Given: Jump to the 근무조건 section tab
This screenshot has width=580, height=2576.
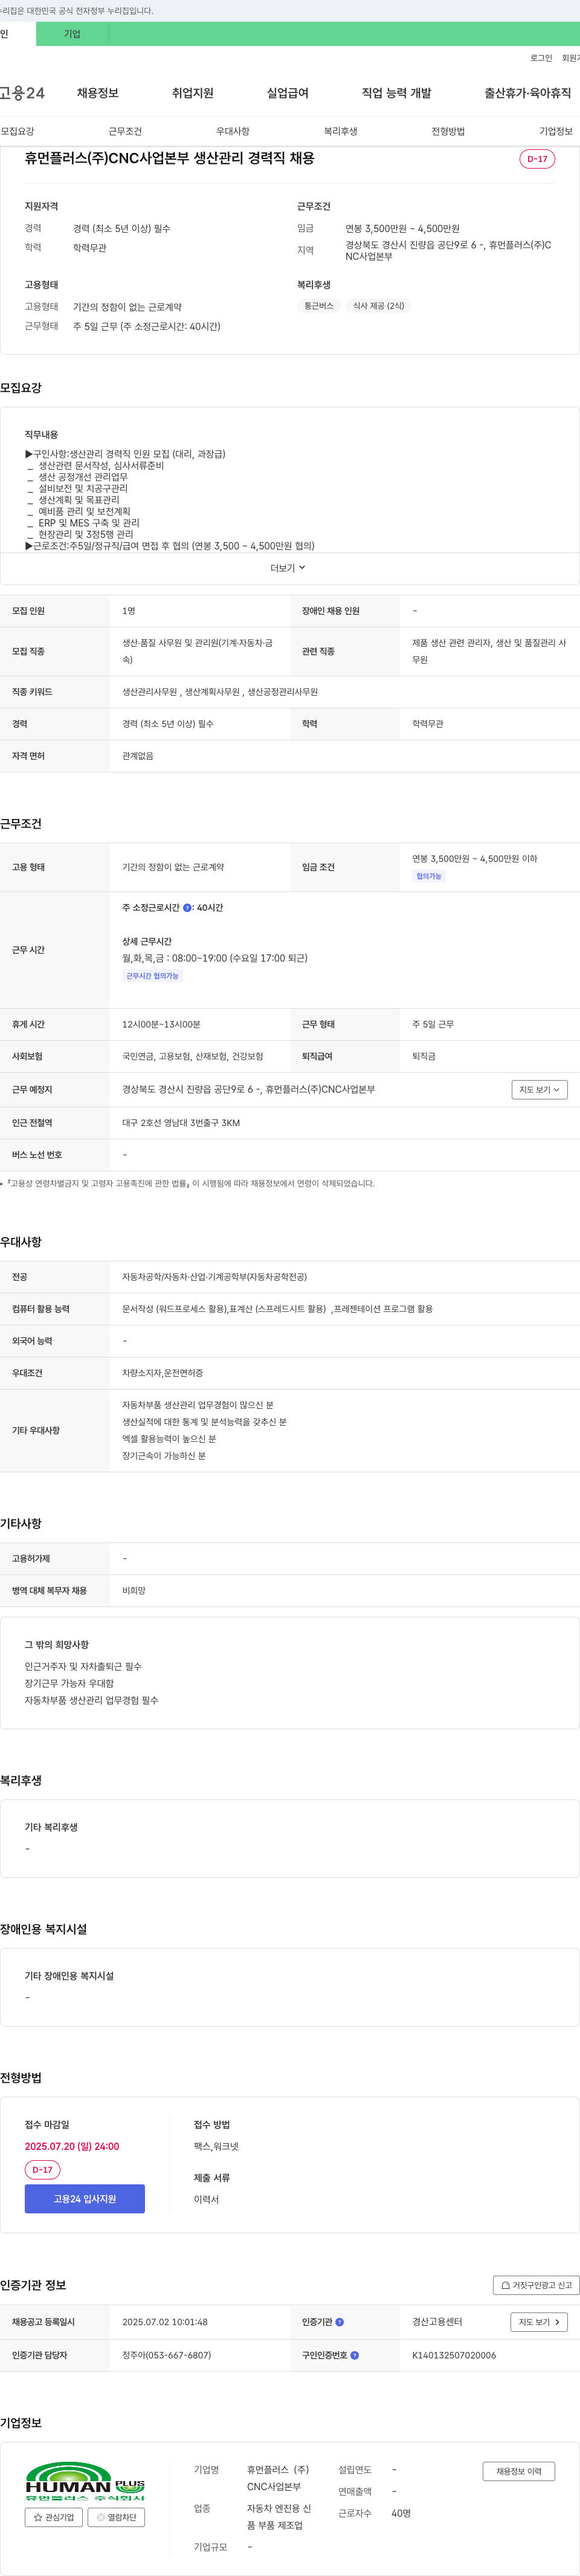Looking at the screenshot, I should coord(125,131).
